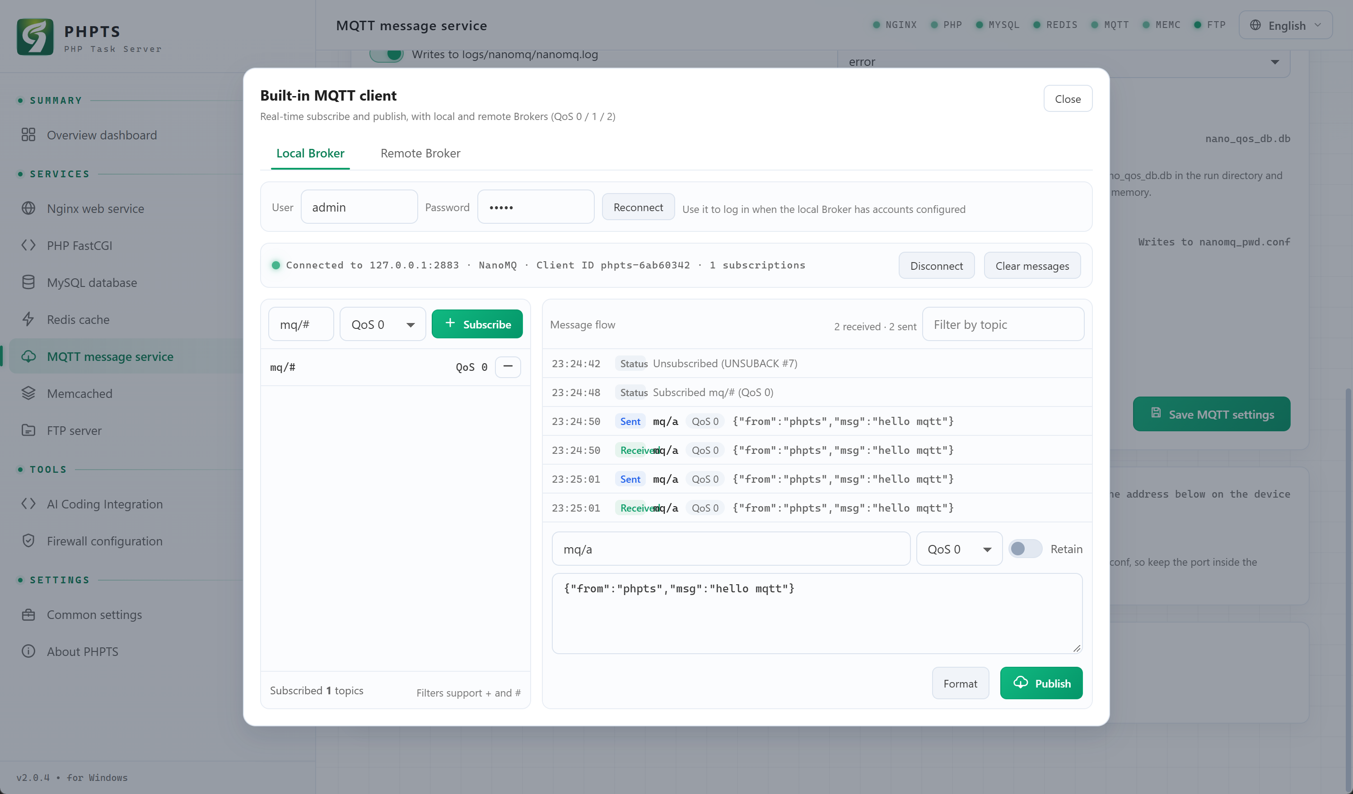Click the PHPTS logo icon

pyautogui.click(x=35, y=37)
